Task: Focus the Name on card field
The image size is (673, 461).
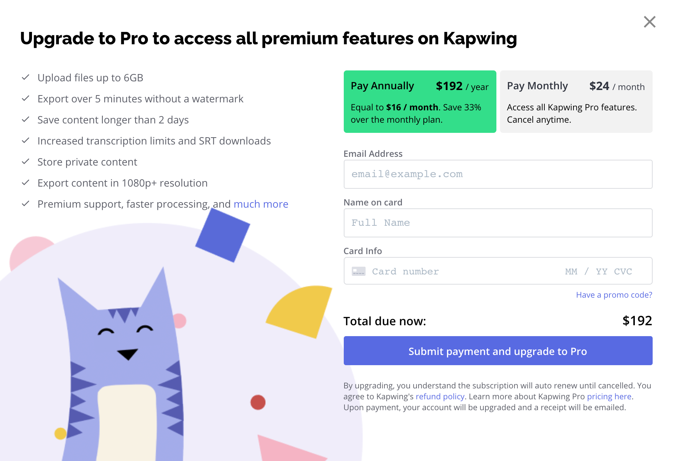Action: [498, 223]
